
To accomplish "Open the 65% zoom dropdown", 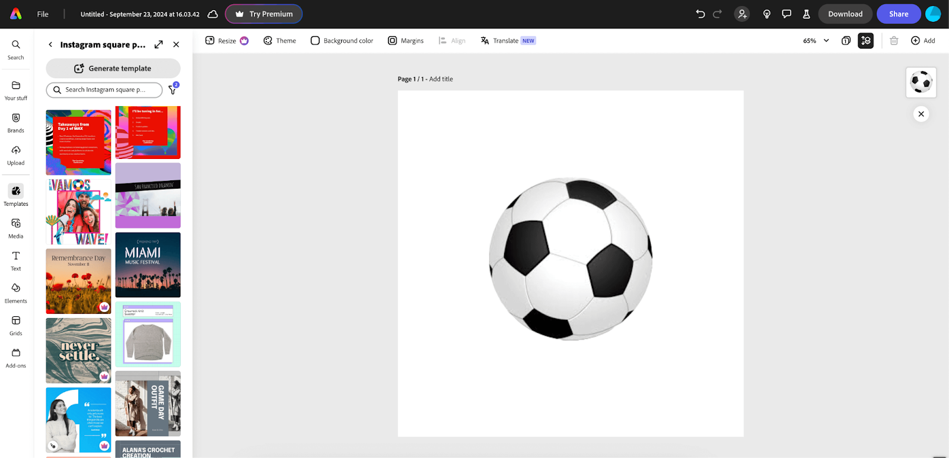I will coord(816,41).
